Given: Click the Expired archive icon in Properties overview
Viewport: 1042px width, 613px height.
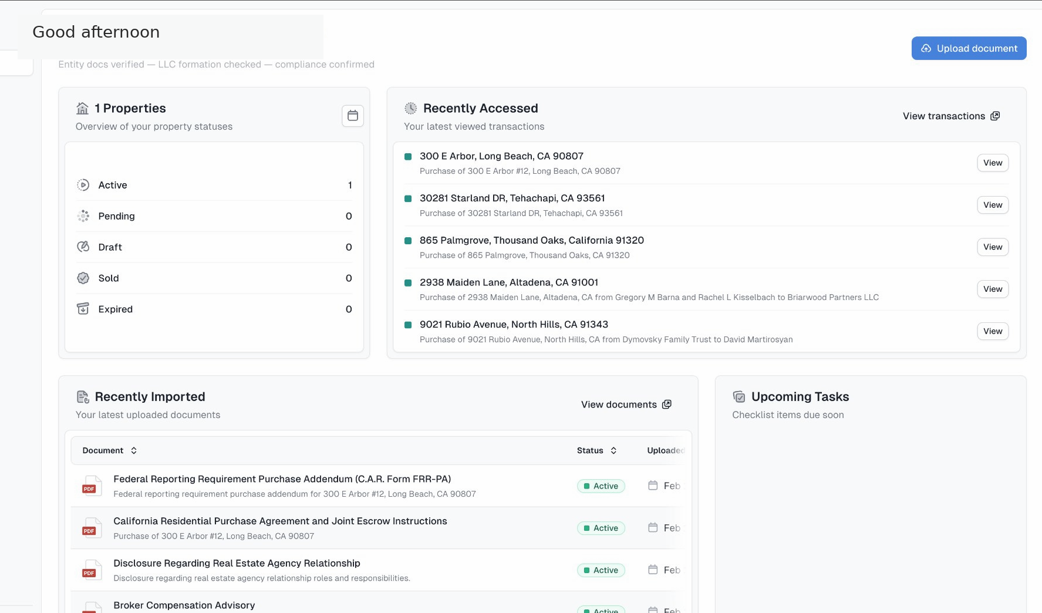Looking at the screenshot, I should [83, 309].
